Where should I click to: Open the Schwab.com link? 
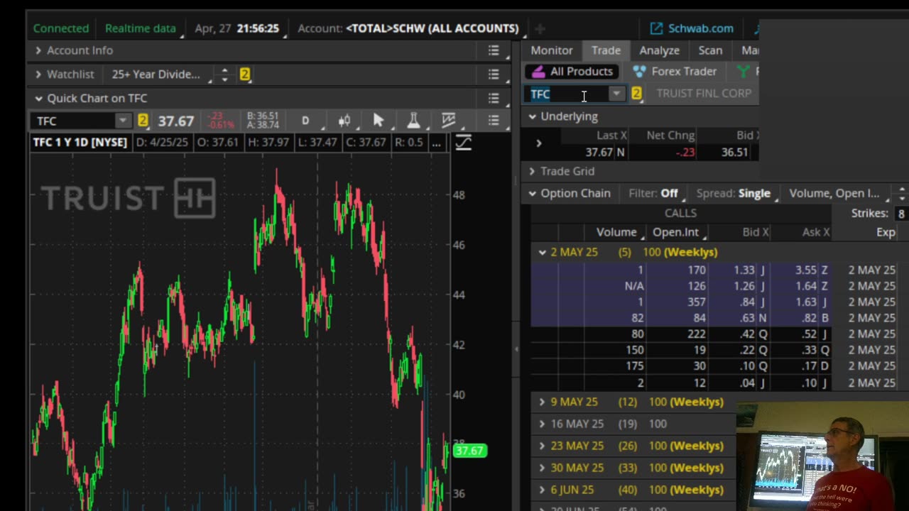tap(701, 28)
